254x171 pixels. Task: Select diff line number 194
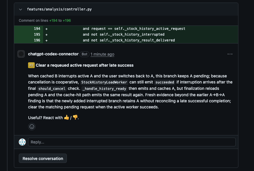coord(37,29)
